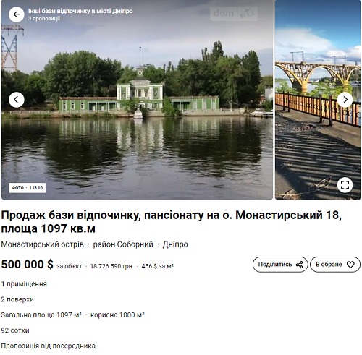Click the dom.ria watermark logo

[234, 13]
